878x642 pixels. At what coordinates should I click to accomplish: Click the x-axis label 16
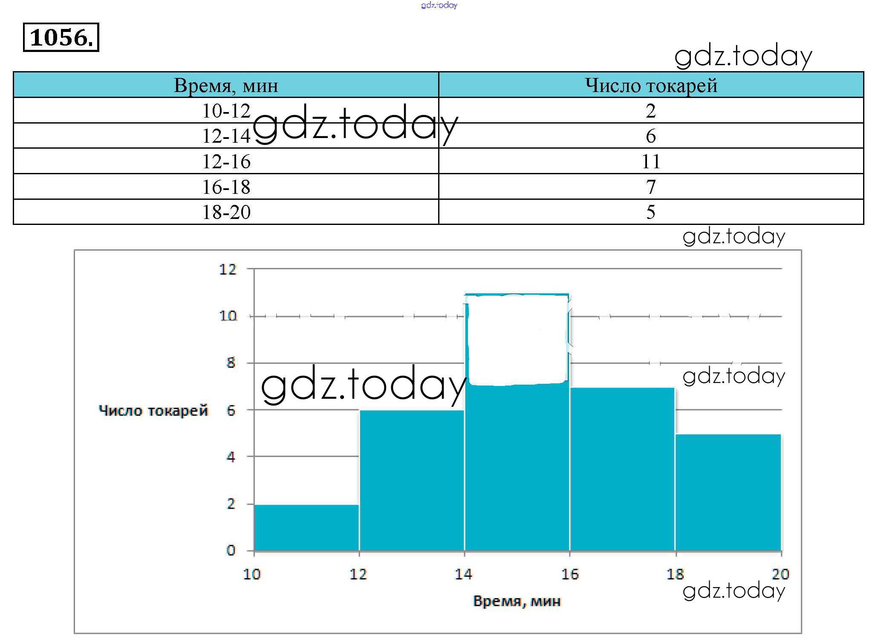[x=570, y=574]
